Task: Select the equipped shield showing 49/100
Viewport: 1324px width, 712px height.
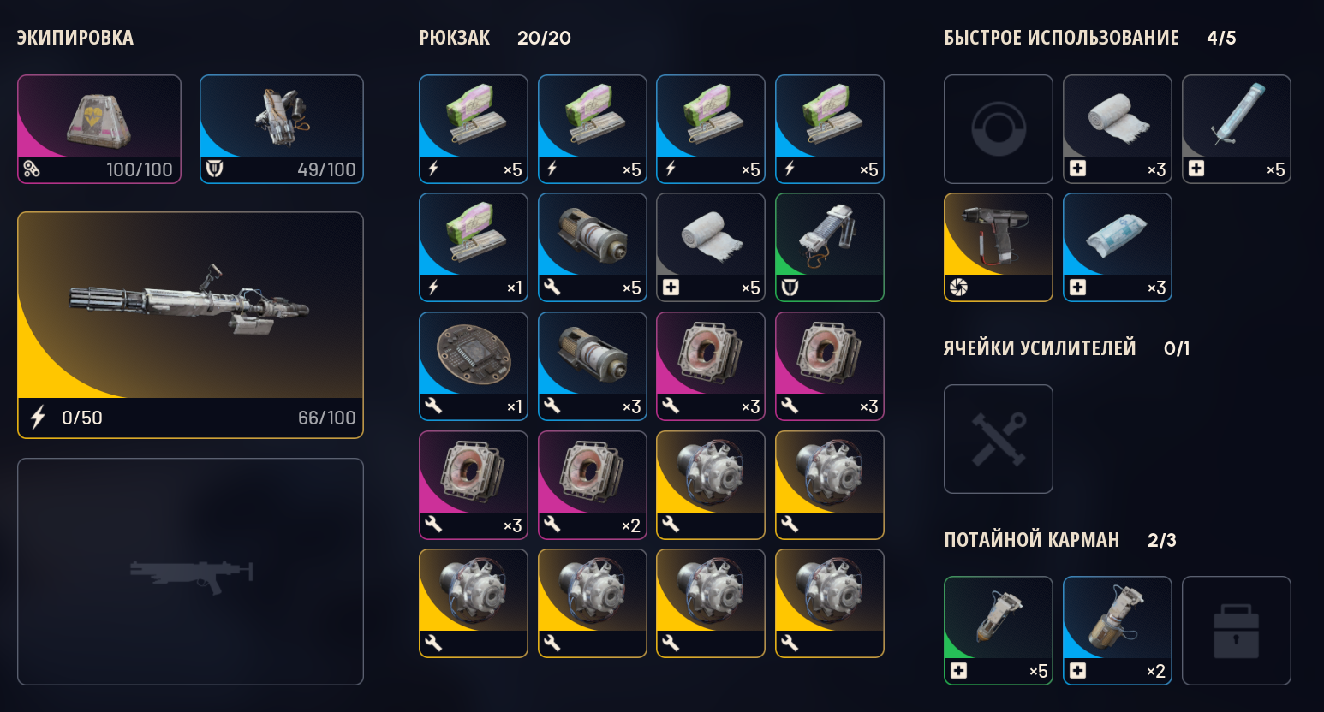Action: [282, 129]
